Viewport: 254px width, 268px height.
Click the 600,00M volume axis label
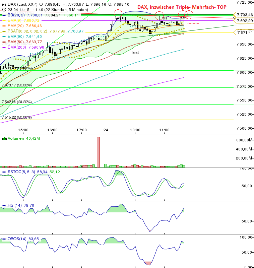[244, 140]
